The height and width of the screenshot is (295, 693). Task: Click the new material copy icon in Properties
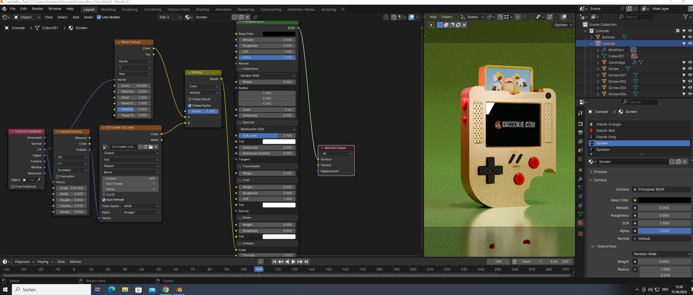(679, 162)
